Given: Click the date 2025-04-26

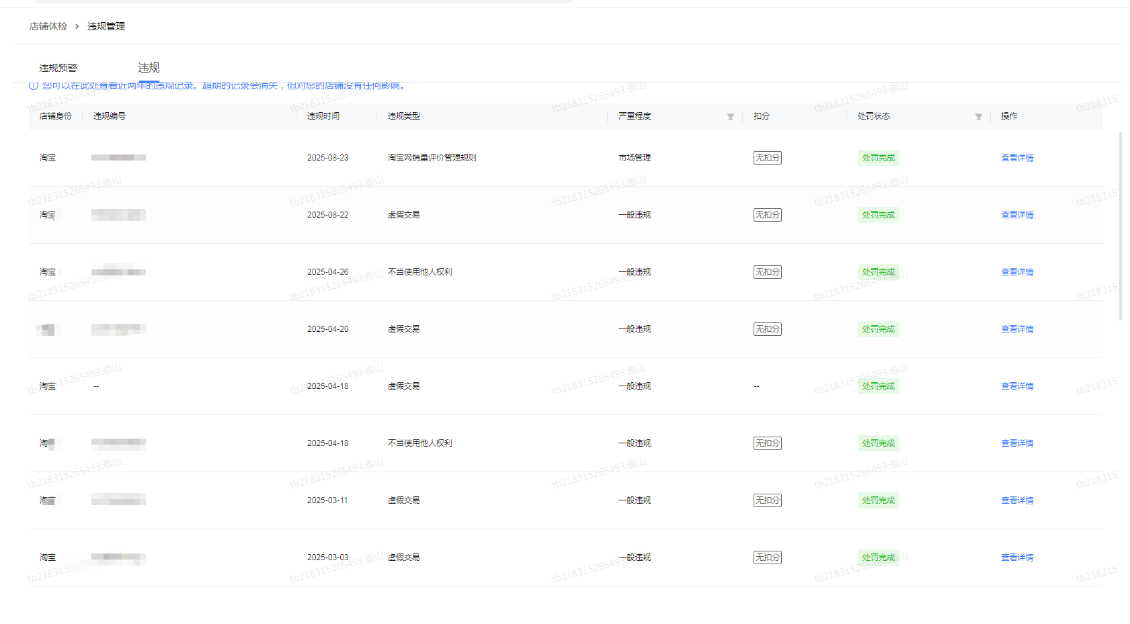Looking at the screenshot, I should coord(328,272).
